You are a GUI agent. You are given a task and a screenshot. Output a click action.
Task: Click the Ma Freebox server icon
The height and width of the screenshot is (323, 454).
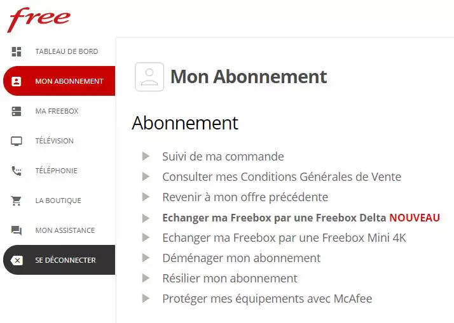click(x=17, y=111)
